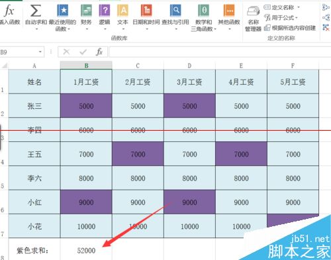
Task: Click the 紫色求和 label cell
Action: click(x=34, y=250)
